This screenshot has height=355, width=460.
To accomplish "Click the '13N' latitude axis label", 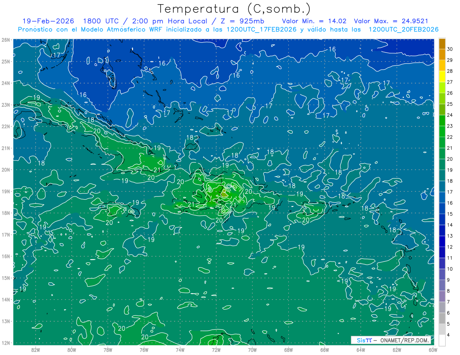I will [x=6, y=321].
